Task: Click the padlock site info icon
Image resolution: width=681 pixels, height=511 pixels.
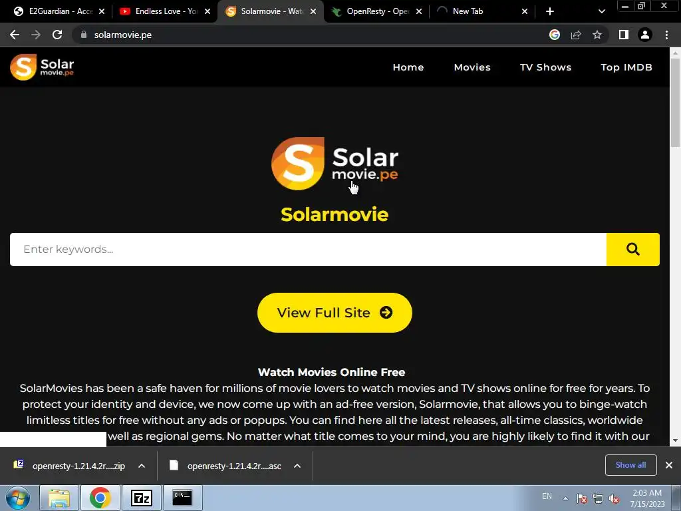Action: click(84, 35)
